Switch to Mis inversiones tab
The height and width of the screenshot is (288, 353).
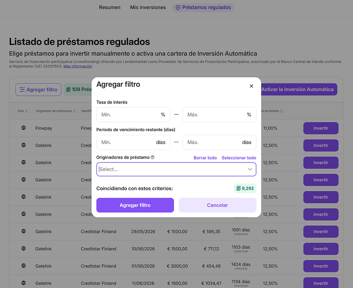[148, 8]
